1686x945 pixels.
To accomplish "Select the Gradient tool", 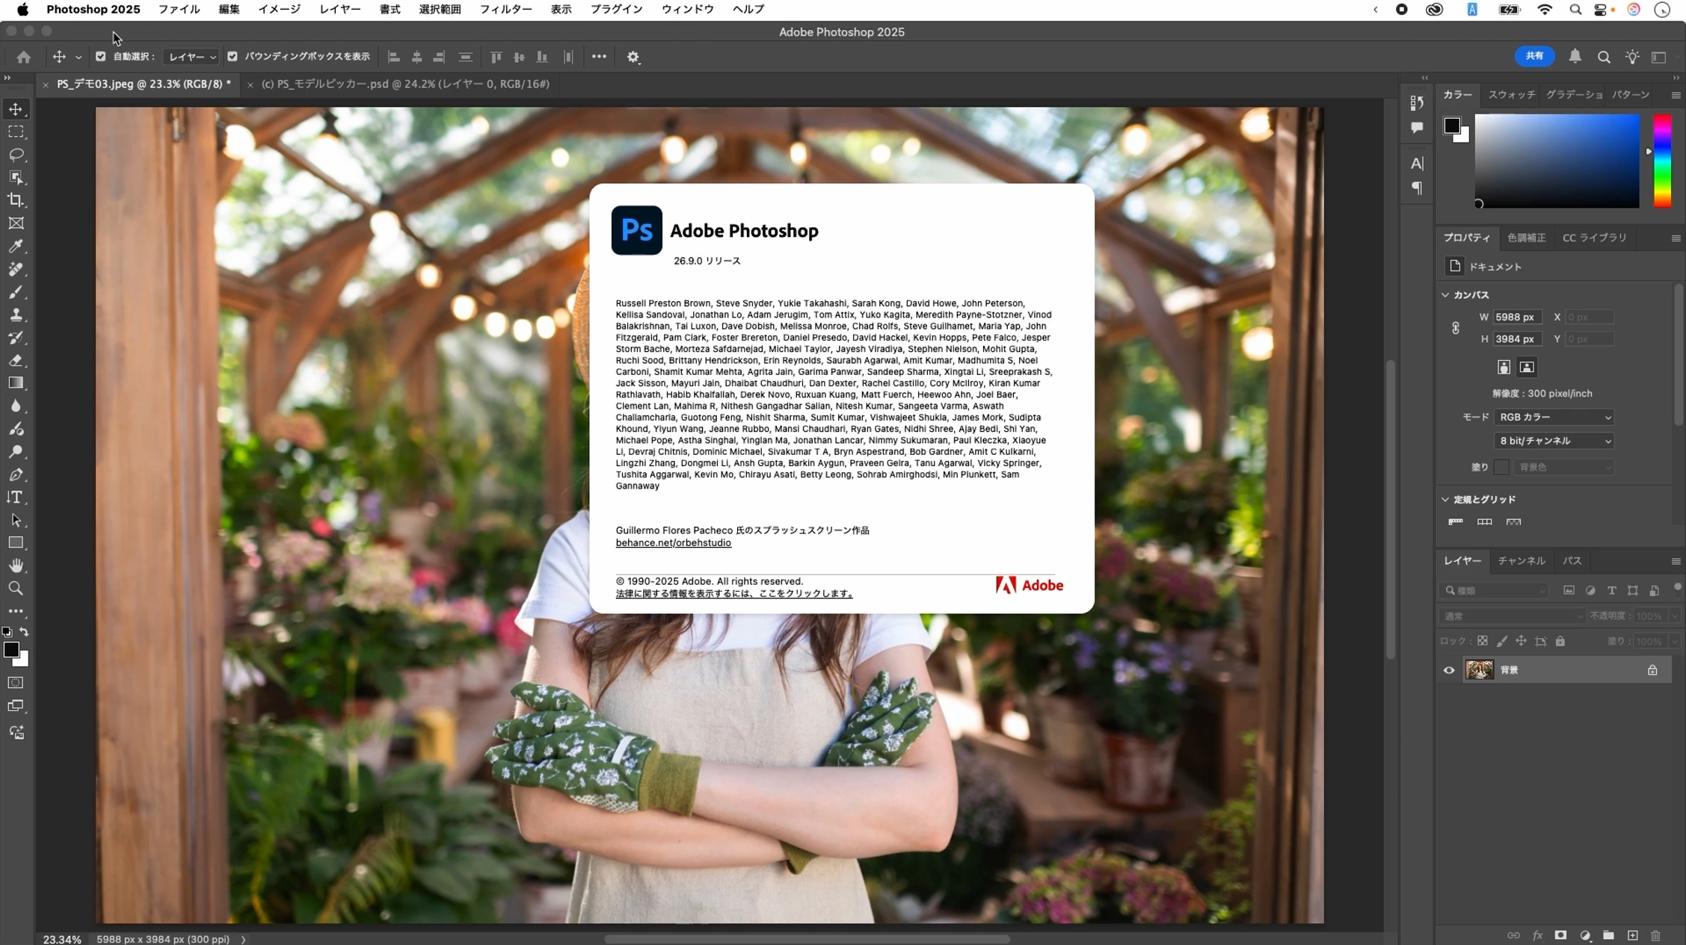I will pos(16,383).
